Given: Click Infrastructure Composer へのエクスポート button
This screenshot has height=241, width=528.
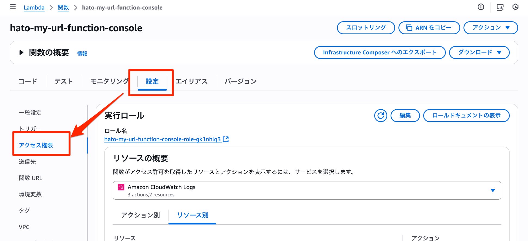Looking at the screenshot, I should click(380, 52).
